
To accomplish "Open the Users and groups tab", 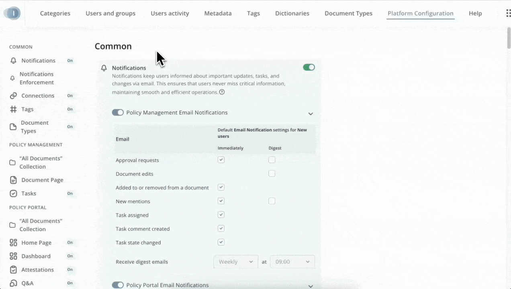I will point(110,13).
